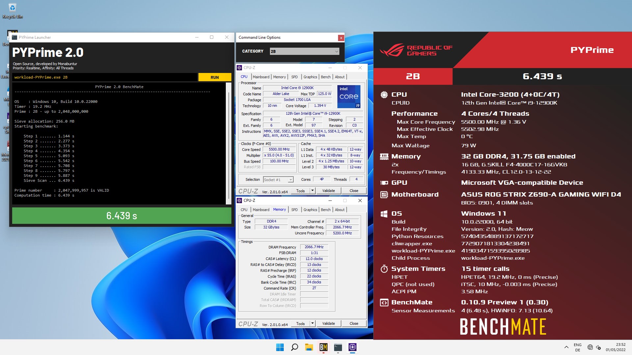Close the Command Line Options window
The height and width of the screenshot is (355, 632).
341,38
